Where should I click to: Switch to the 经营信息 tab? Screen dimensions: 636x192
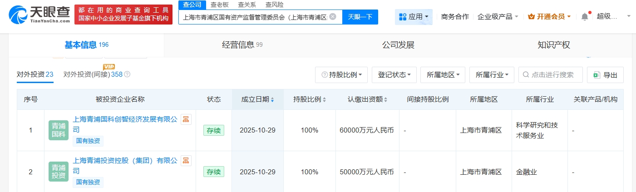click(x=242, y=45)
